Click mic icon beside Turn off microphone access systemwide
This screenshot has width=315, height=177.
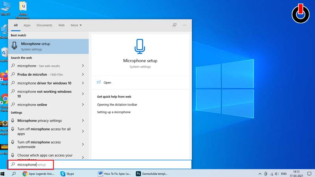click(13, 142)
